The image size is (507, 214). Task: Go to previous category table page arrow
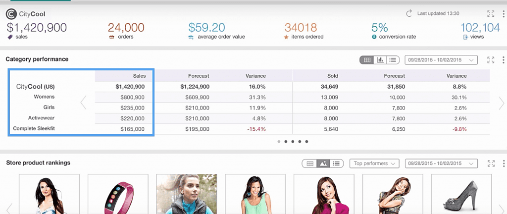point(83,103)
